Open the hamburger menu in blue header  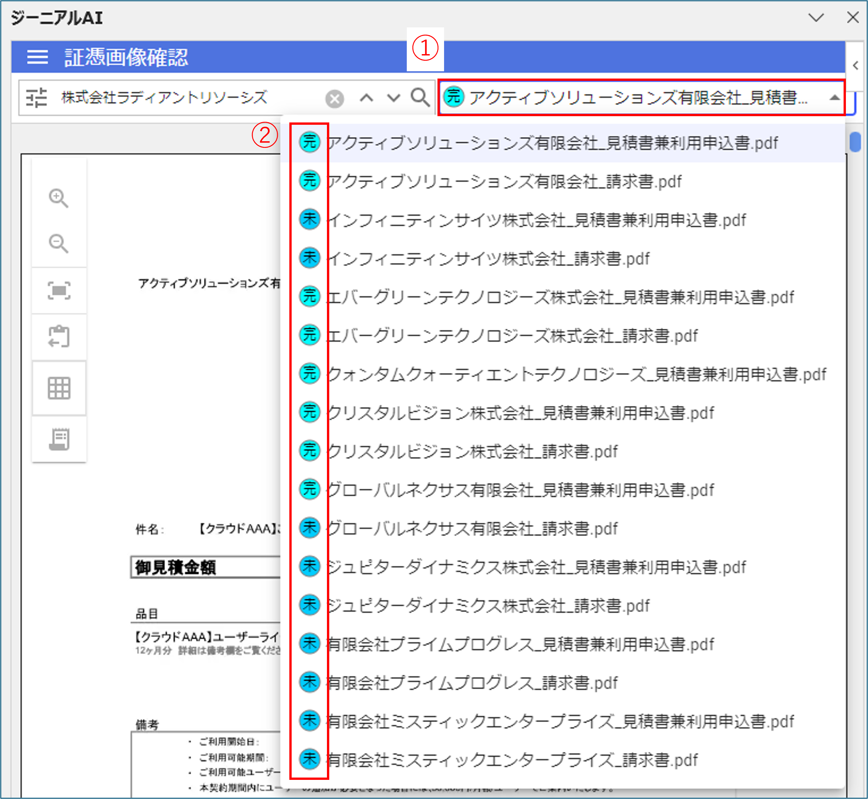pos(38,57)
